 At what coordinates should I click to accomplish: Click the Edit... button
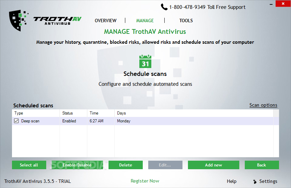click(165, 165)
